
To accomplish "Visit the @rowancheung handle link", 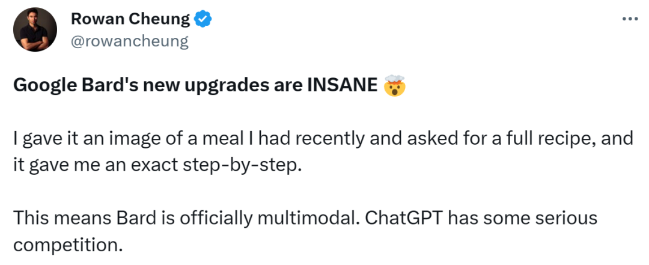I will click(130, 41).
